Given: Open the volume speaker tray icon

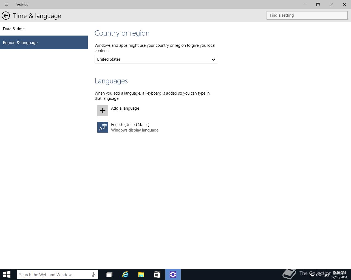Looking at the screenshot, I should [319, 275].
